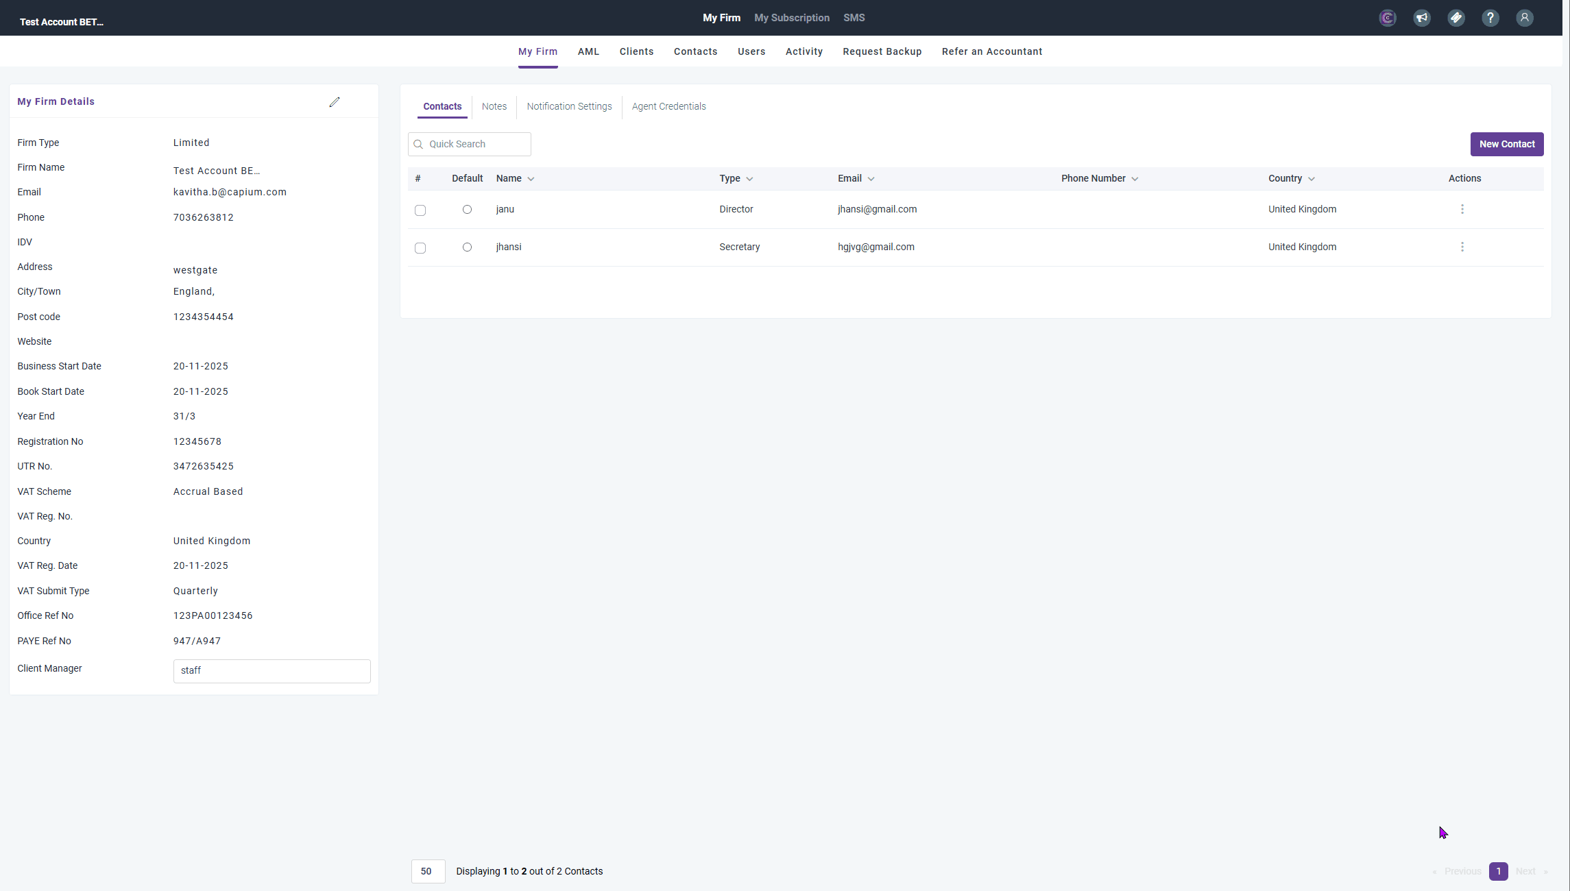This screenshot has width=1570, height=891.
Task: Click PAYE Ref No 947/A947
Action: point(197,641)
